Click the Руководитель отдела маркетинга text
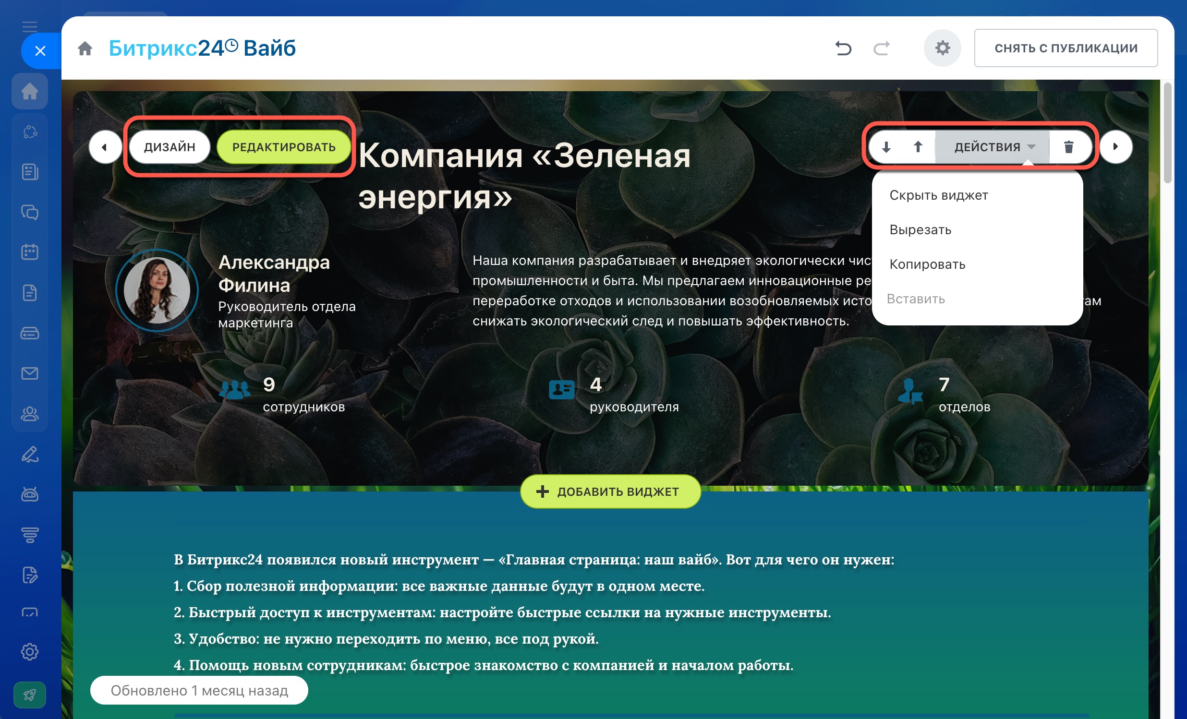Image resolution: width=1187 pixels, height=719 pixels. click(287, 314)
